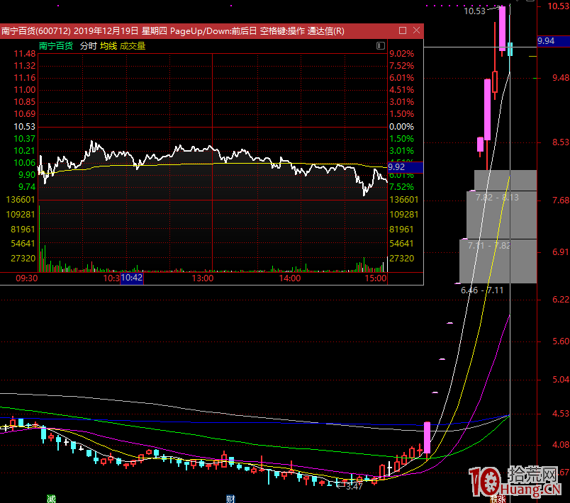Click the 6.22 K-line price axis label
The width and height of the screenshot is (570, 503).
[561, 299]
